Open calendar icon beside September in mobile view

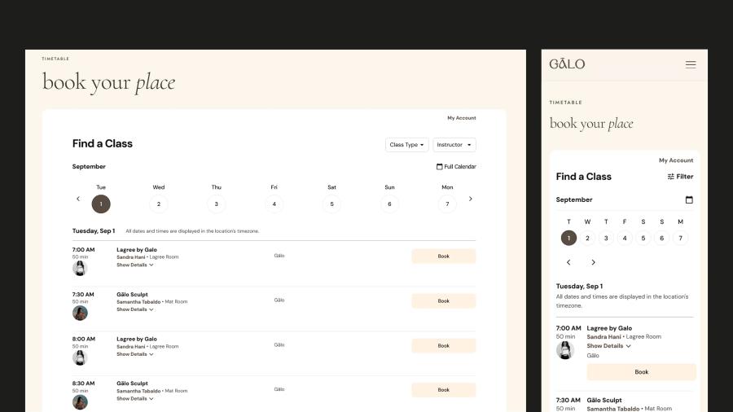tap(689, 200)
